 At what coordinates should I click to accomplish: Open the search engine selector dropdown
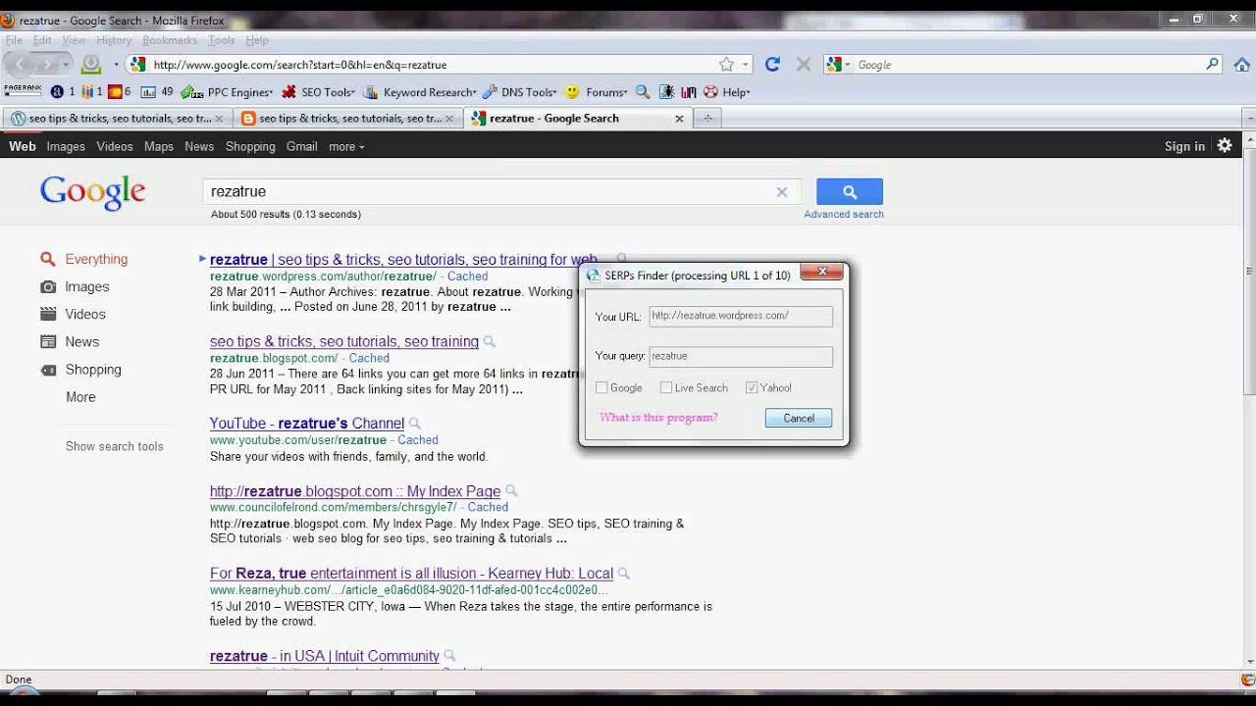839,65
